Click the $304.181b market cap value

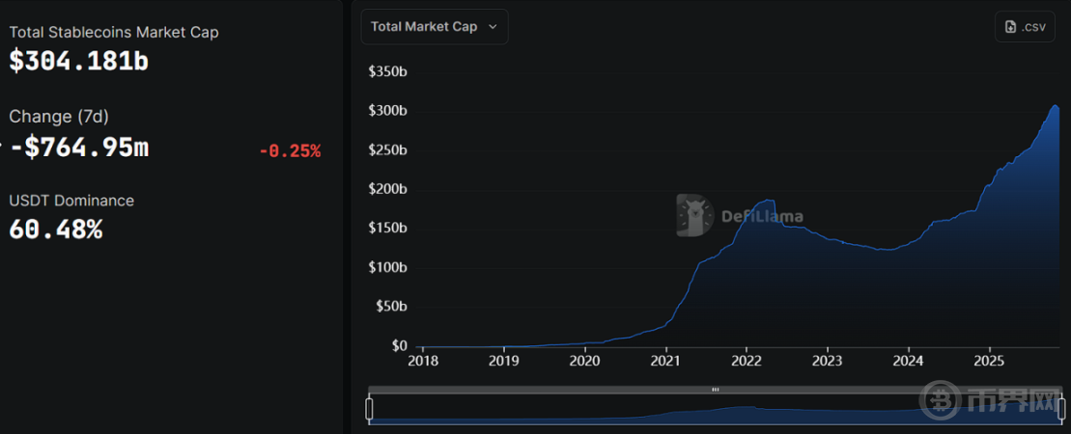(x=78, y=61)
